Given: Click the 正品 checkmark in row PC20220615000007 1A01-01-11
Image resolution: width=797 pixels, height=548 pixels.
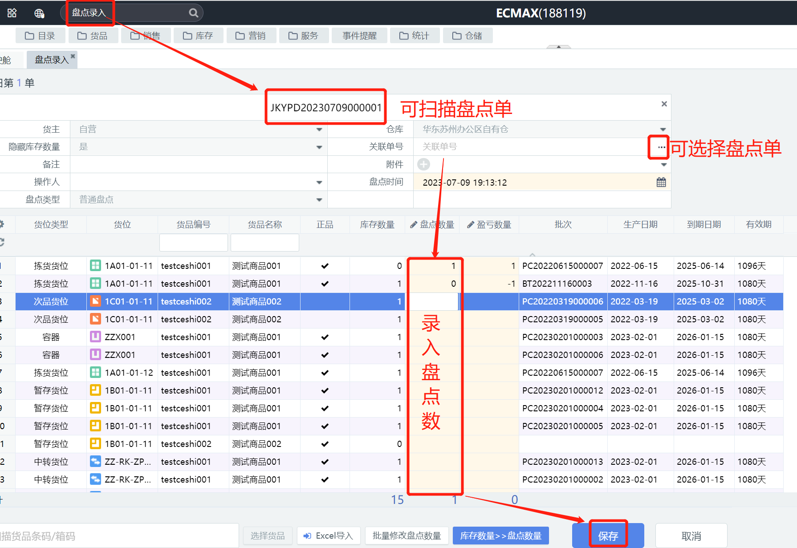Looking at the screenshot, I should pyautogui.click(x=325, y=266).
